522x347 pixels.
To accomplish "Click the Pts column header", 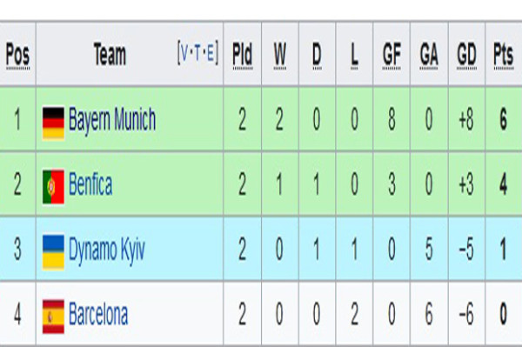I will (504, 55).
